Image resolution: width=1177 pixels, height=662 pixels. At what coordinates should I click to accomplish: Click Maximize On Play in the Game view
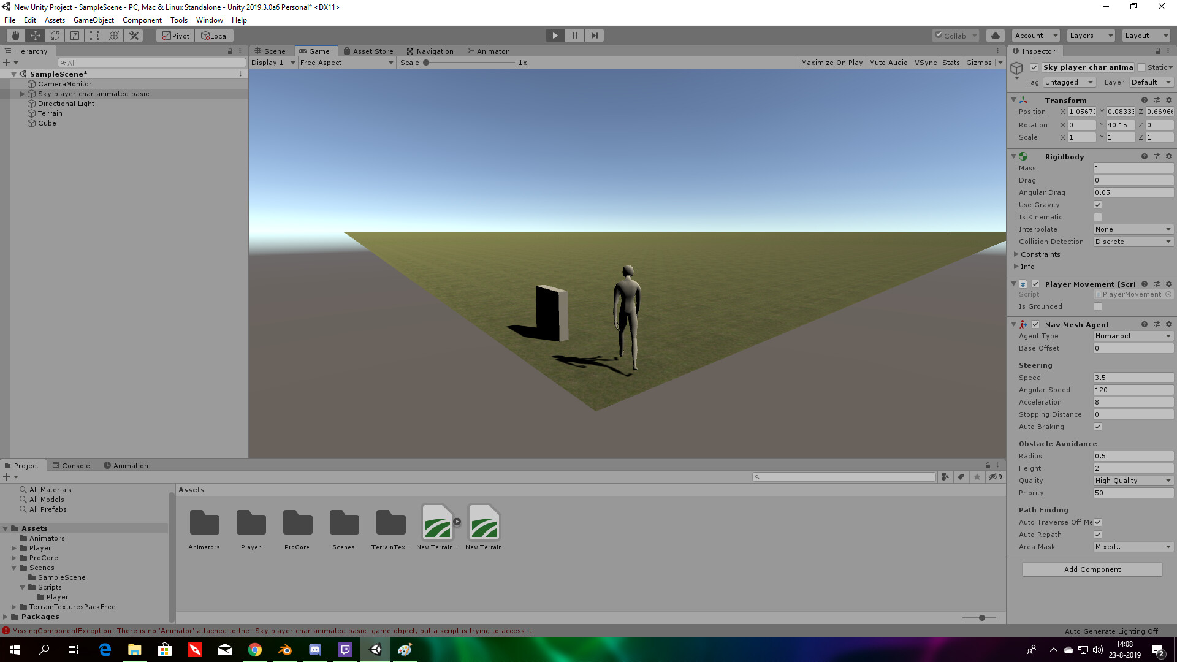(831, 62)
